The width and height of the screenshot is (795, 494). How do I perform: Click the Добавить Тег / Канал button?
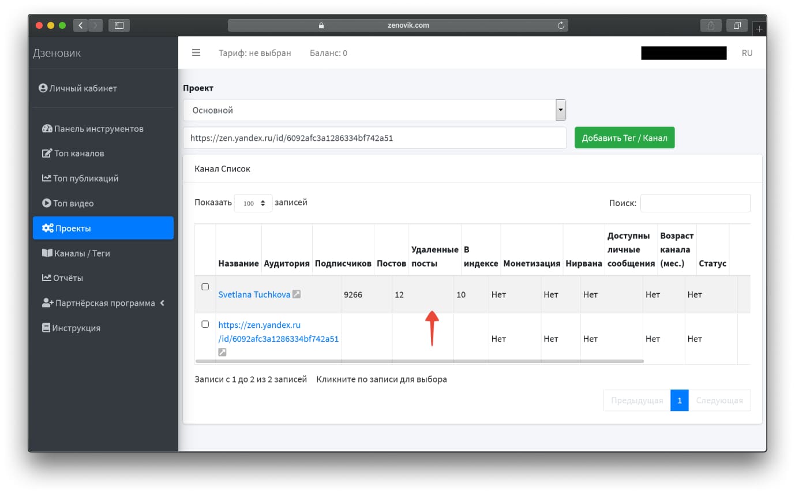(624, 138)
